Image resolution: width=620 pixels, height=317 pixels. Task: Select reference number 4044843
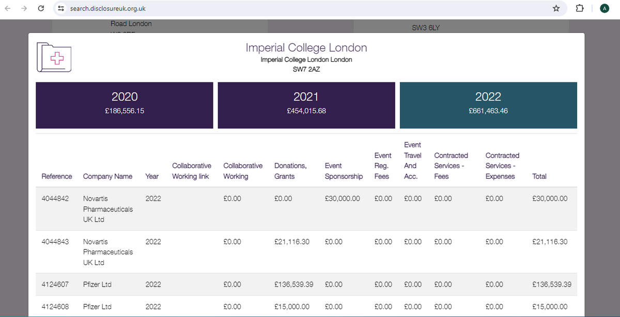point(55,241)
